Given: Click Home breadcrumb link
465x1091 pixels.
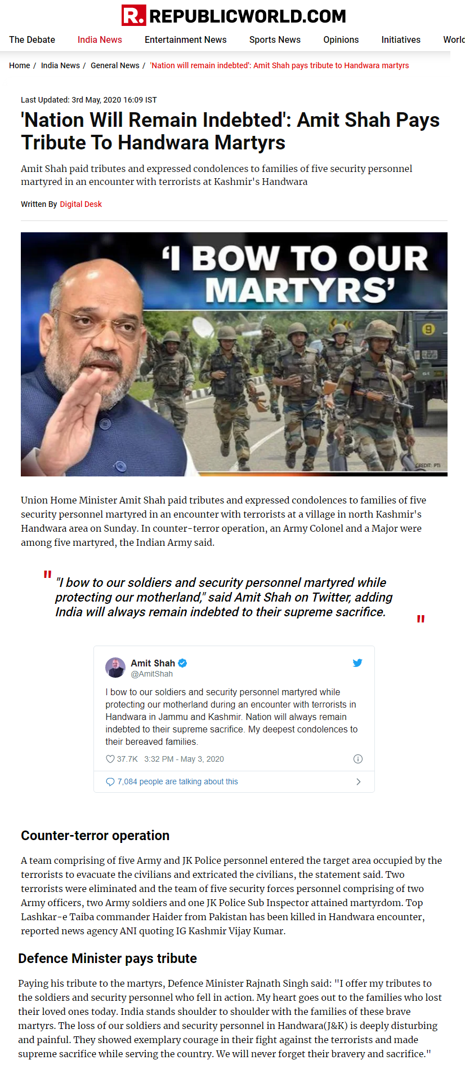Looking at the screenshot, I should point(20,65).
